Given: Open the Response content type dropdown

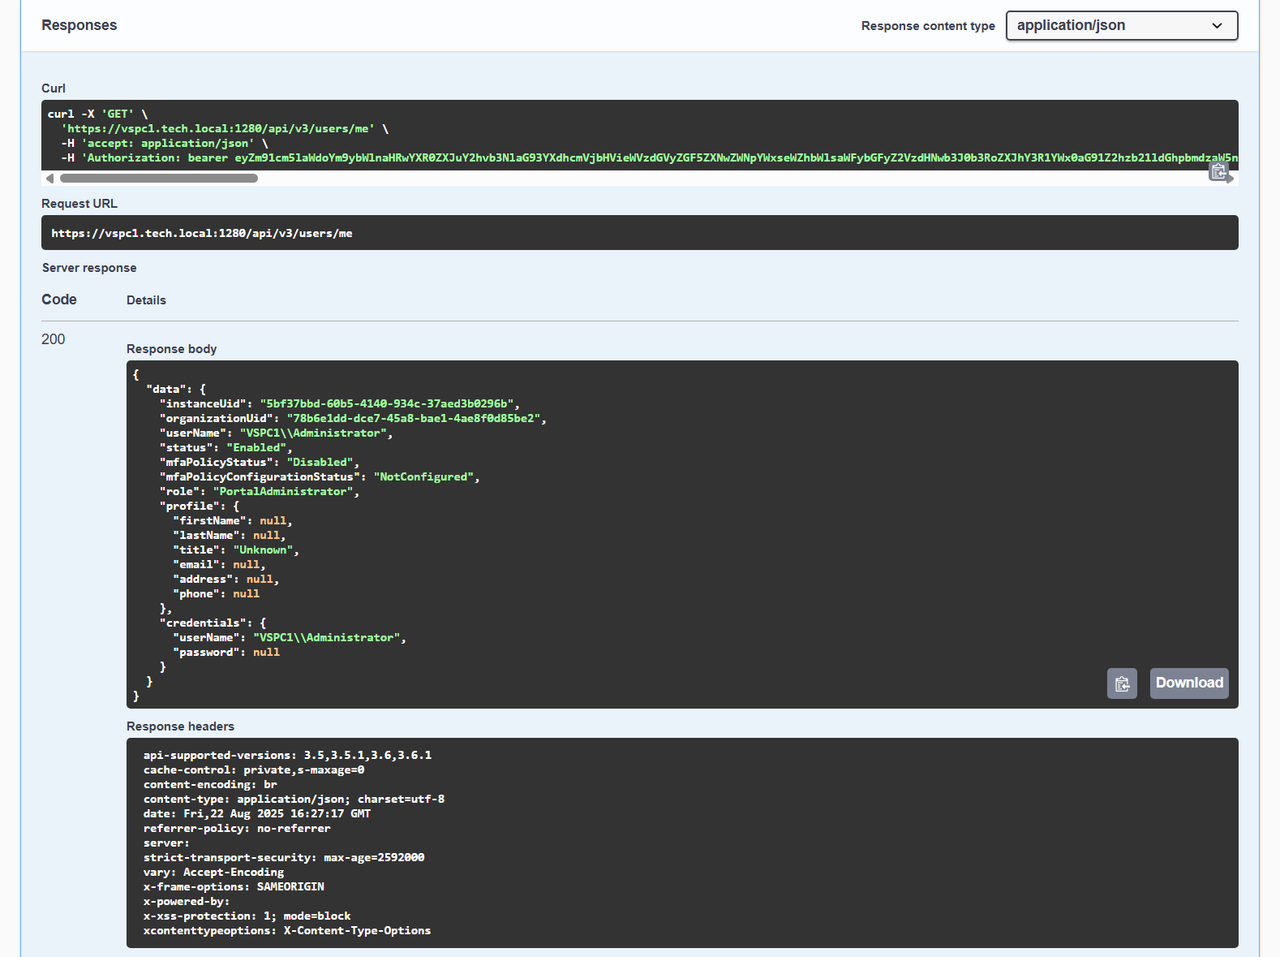Looking at the screenshot, I should (1121, 25).
